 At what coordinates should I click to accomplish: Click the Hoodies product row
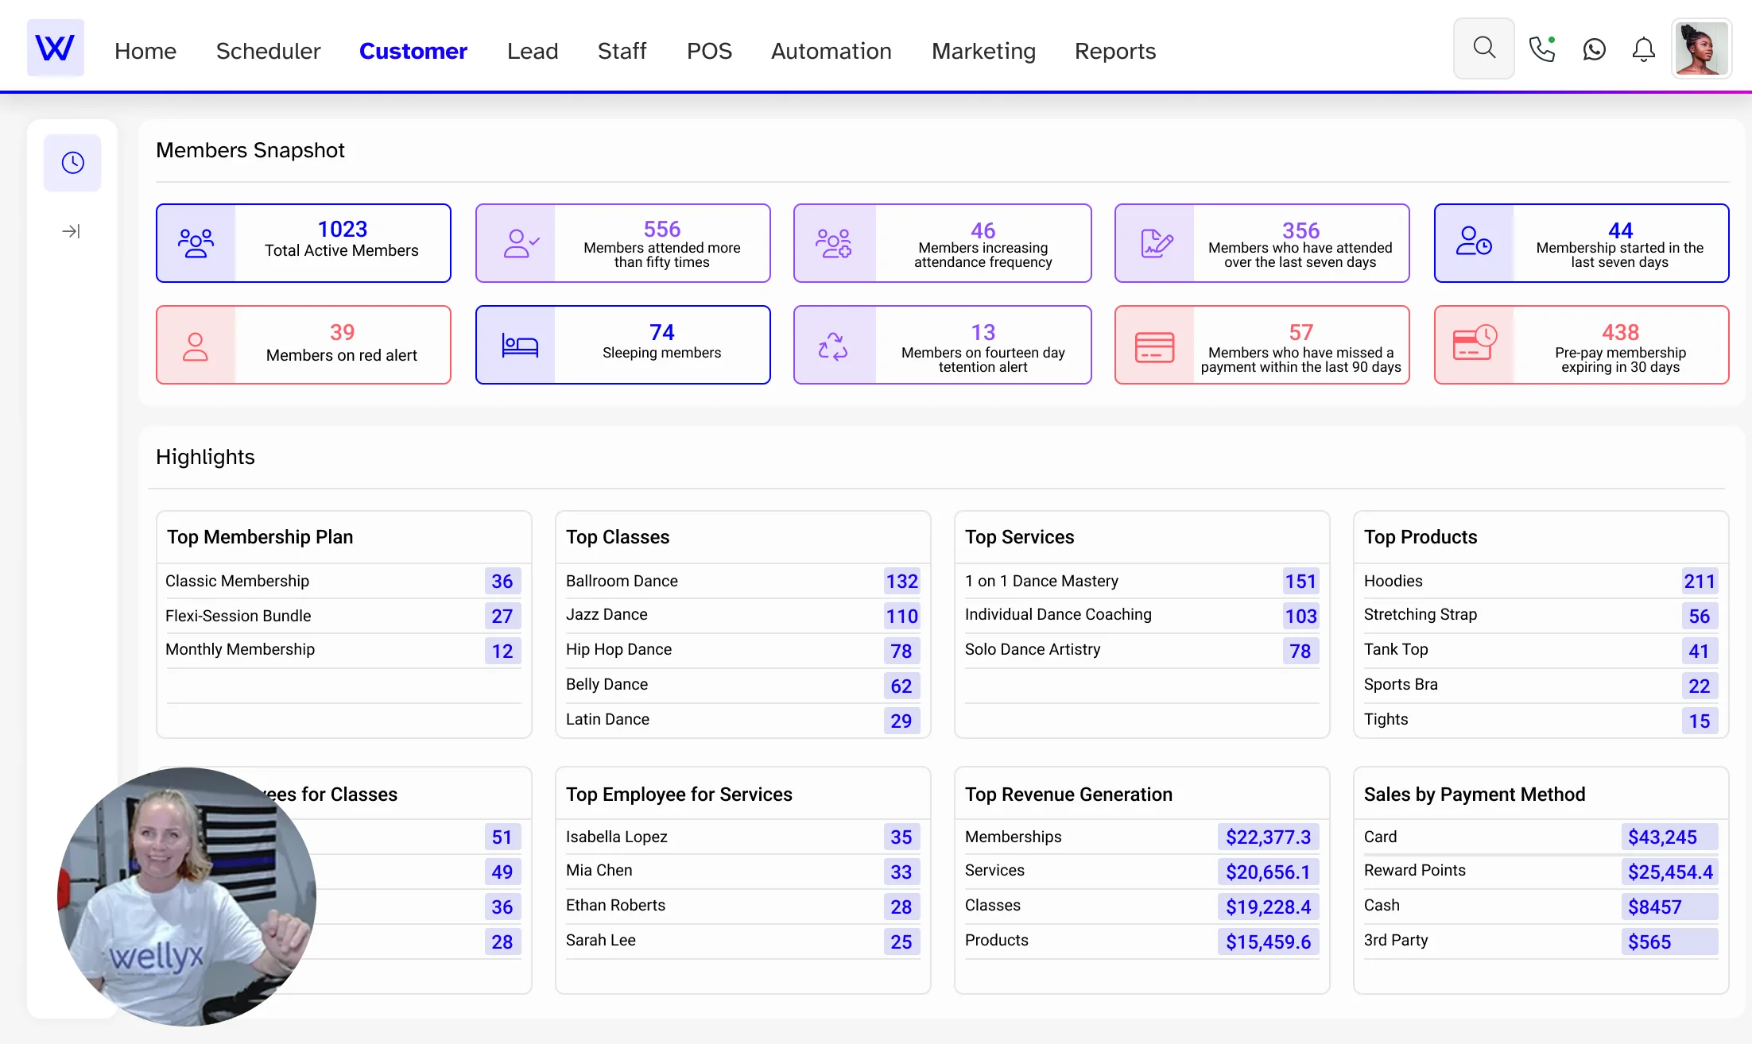[x=1393, y=581]
